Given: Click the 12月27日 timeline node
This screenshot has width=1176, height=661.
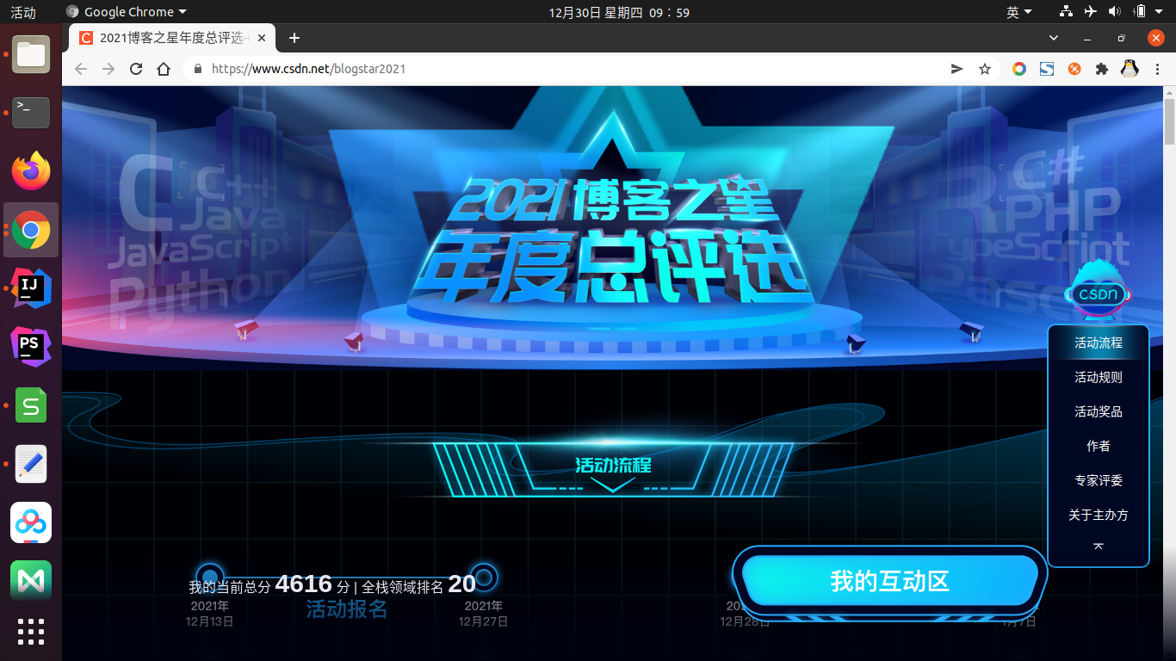Looking at the screenshot, I should [x=484, y=577].
